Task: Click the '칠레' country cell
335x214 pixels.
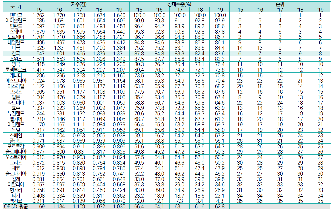Action: click(16, 179)
